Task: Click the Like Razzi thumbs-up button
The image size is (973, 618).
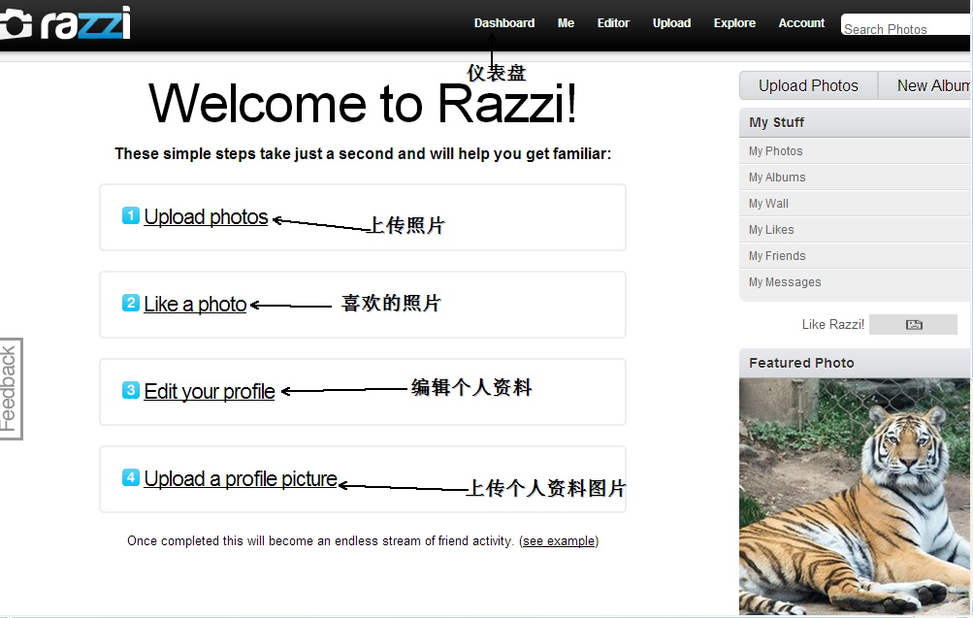Action: pos(913,324)
